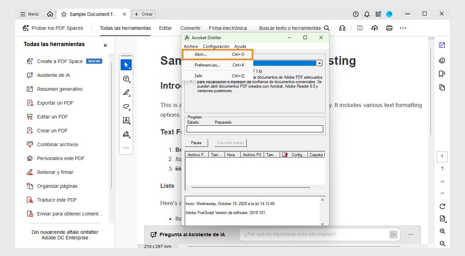
Task: View notifications bell icon
Action: [x=367, y=14]
